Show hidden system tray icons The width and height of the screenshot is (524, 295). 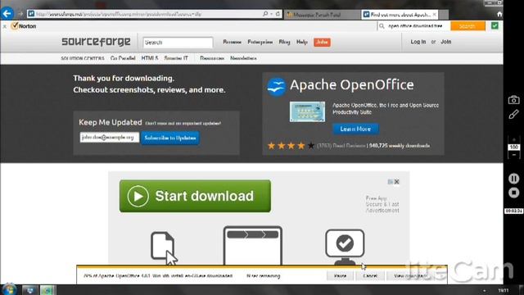(x=484, y=291)
